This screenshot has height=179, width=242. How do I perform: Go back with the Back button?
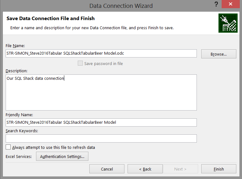tap(145, 169)
